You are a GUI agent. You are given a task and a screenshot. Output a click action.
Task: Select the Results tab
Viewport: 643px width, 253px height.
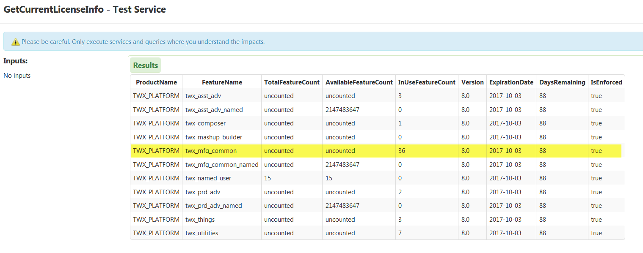(x=145, y=65)
